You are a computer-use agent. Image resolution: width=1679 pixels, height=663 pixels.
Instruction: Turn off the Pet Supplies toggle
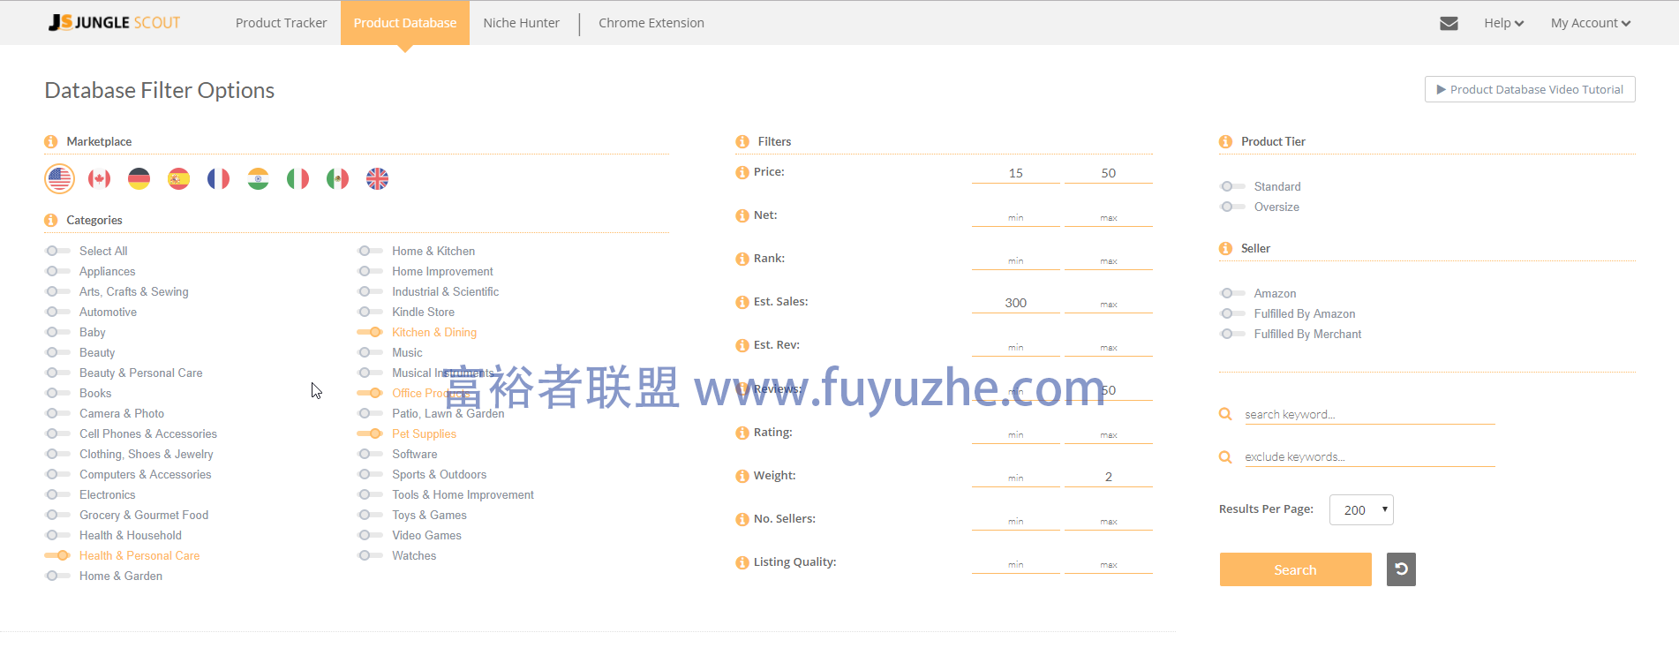pyautogui.click(x=370, y=433)
